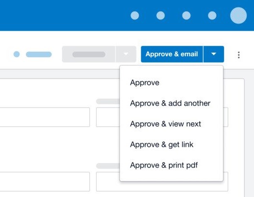This screenshot has width=254, height=197.
Task: Select Approve from the dropdown menu
Action: click(x=145, y=83)
